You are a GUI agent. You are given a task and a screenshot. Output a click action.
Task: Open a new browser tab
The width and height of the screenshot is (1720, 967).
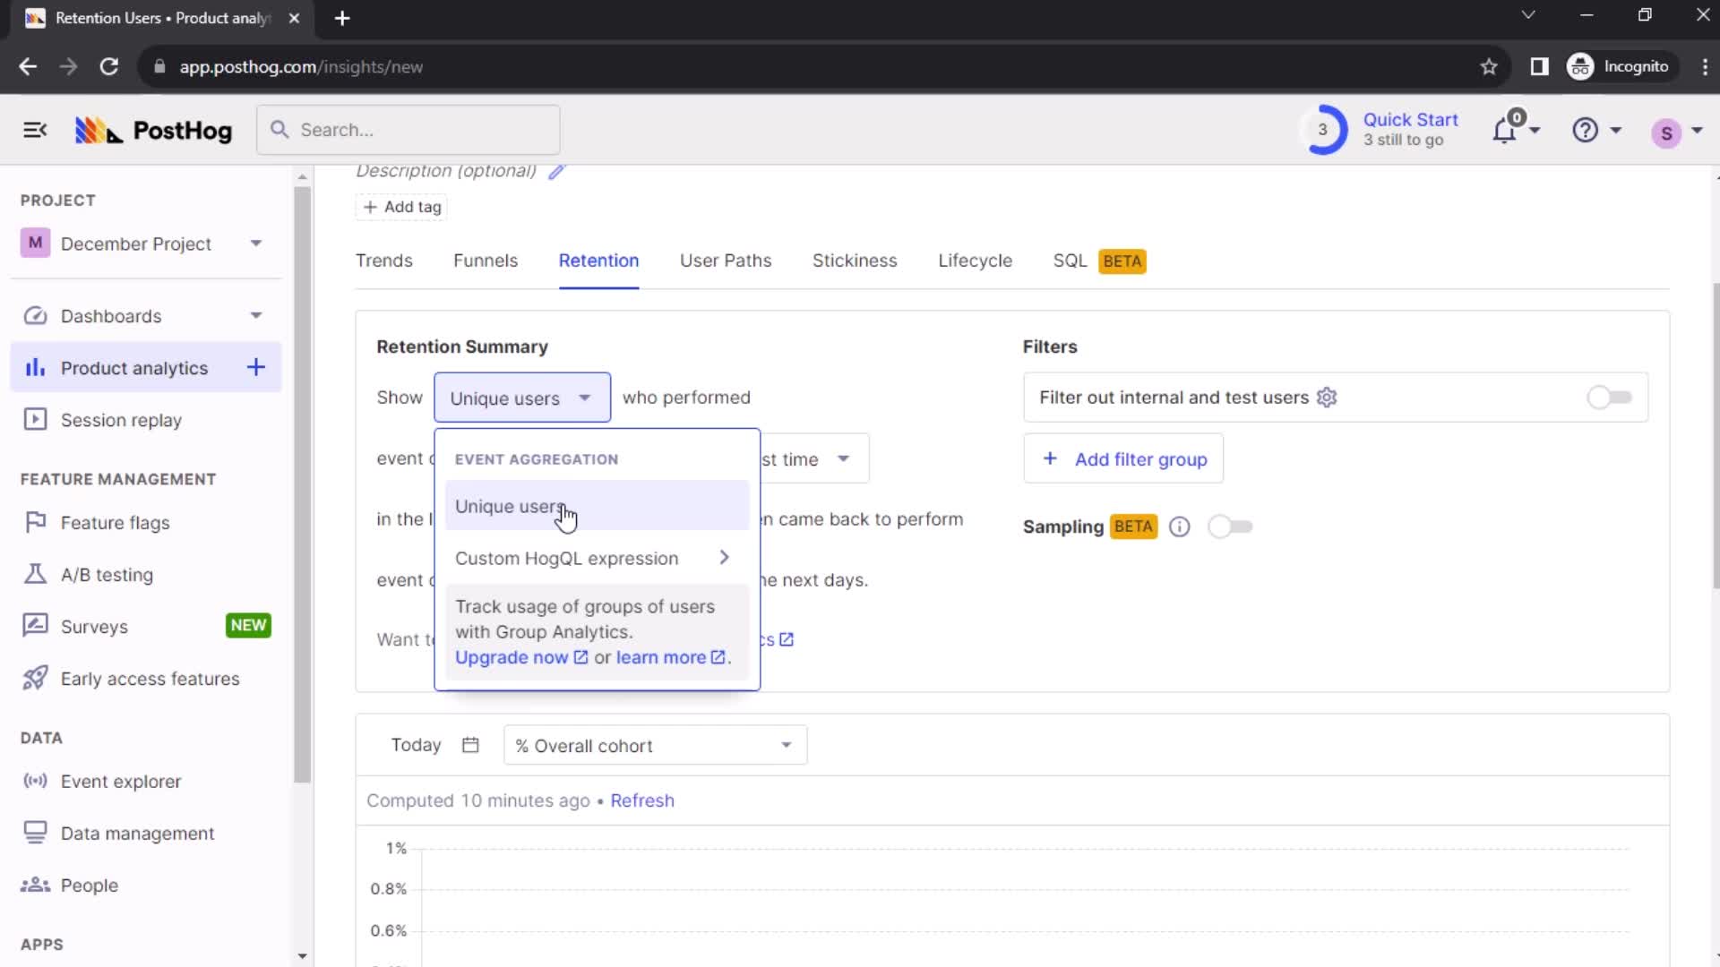342,18
